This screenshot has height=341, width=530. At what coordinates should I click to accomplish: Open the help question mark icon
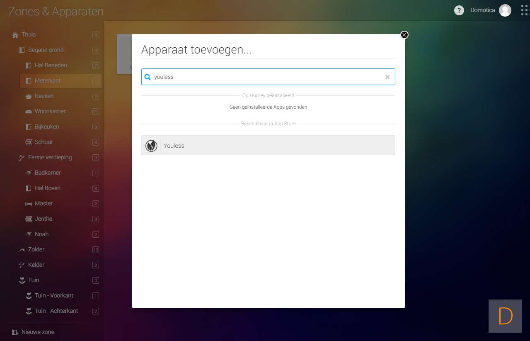click(459, 10)
